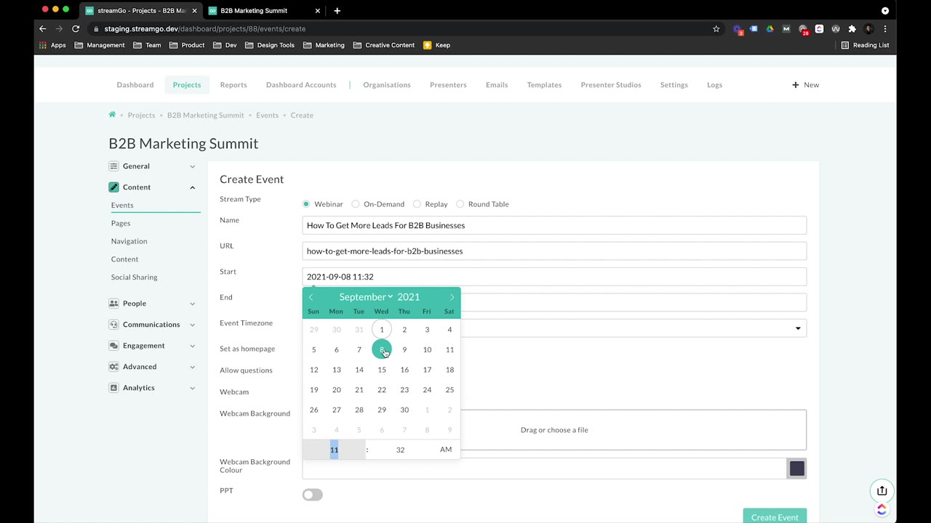Select the Webinar stream type

pyautogui.click(x=306, y=204)
